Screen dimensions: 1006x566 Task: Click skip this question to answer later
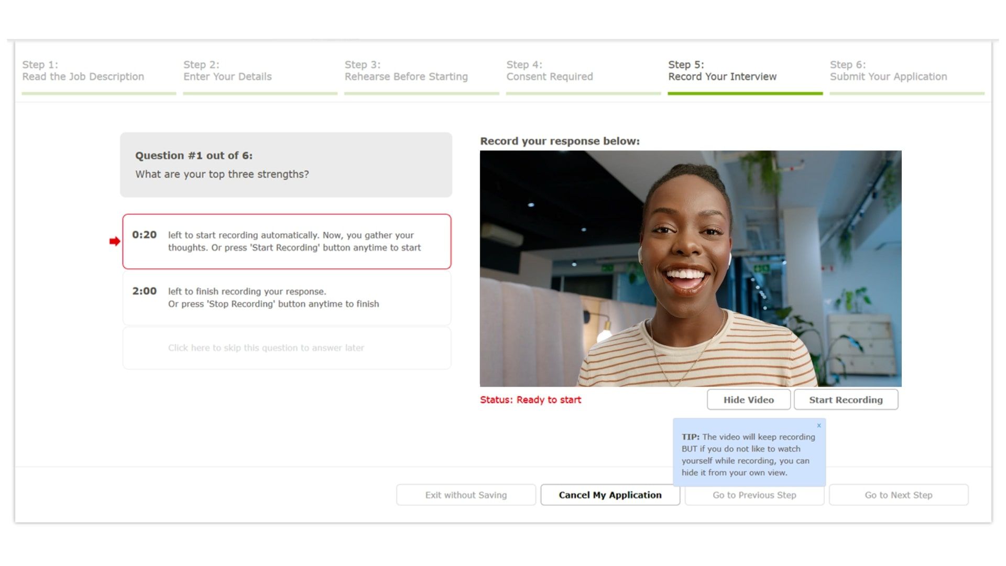tap(266, 347)
